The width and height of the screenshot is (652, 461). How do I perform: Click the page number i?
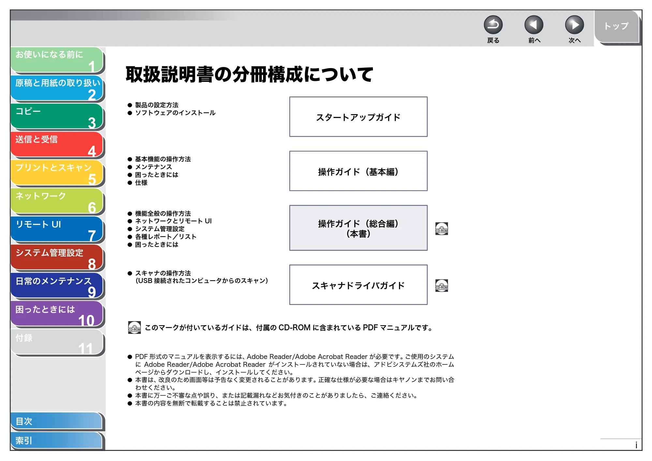click(636, 445)
